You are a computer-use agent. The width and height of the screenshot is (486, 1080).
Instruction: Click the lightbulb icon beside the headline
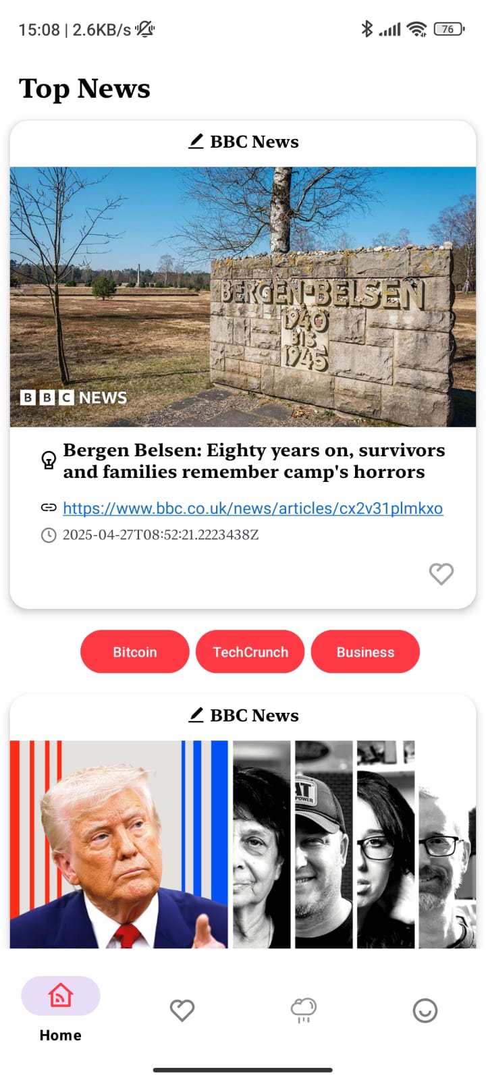click(x=49, y=460)
